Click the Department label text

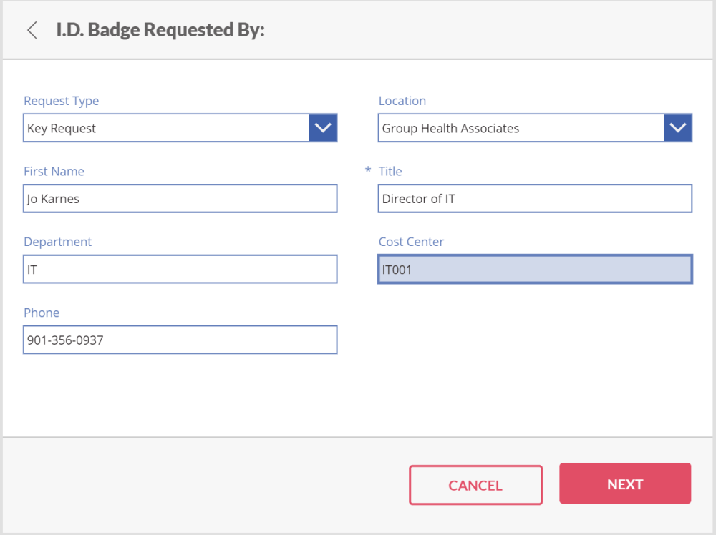pyautogui.click(x=58, y=242)
